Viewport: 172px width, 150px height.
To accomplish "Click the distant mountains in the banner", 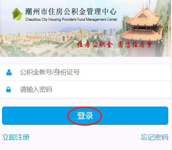I will [x=73, y=29].
